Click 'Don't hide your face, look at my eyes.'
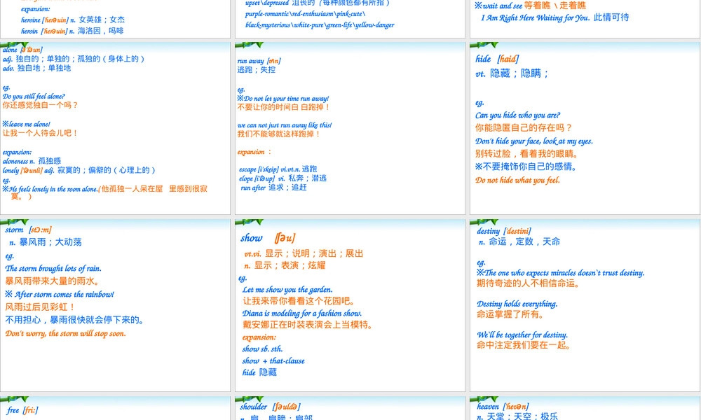701x420 pixels. tap(534, 141)
